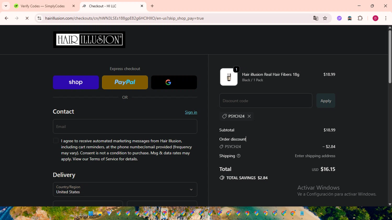Go forward to next page
Viewport: 392px width, 220px height.
click(x=17, y=18)
